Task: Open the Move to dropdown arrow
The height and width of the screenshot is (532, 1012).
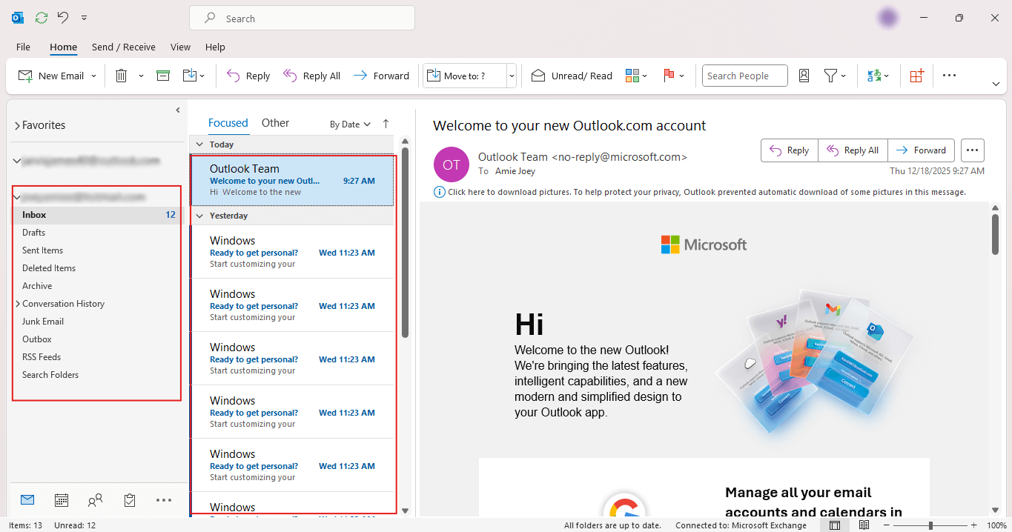Action: (x=511, y=75)
